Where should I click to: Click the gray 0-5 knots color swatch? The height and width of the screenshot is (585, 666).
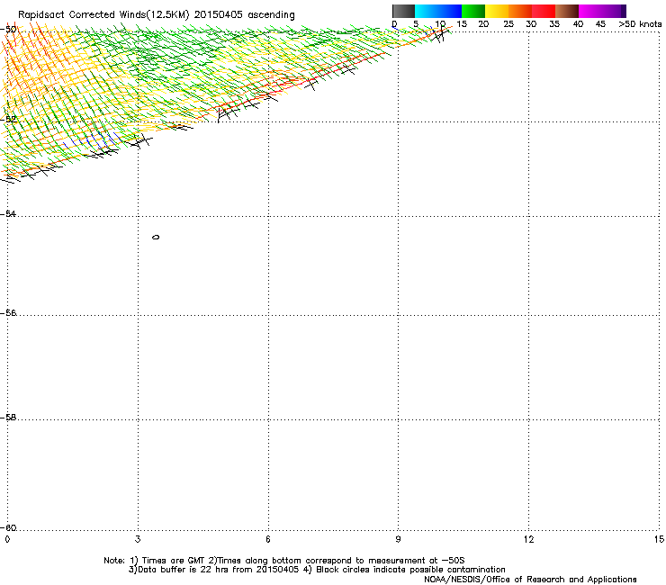403,11
